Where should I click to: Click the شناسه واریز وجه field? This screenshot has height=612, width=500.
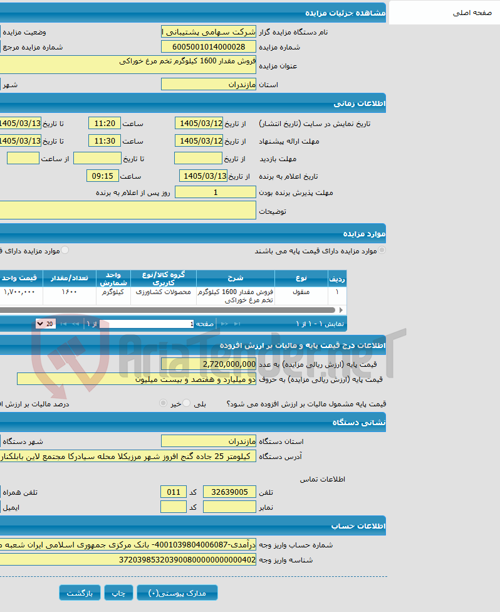[128, 560]
